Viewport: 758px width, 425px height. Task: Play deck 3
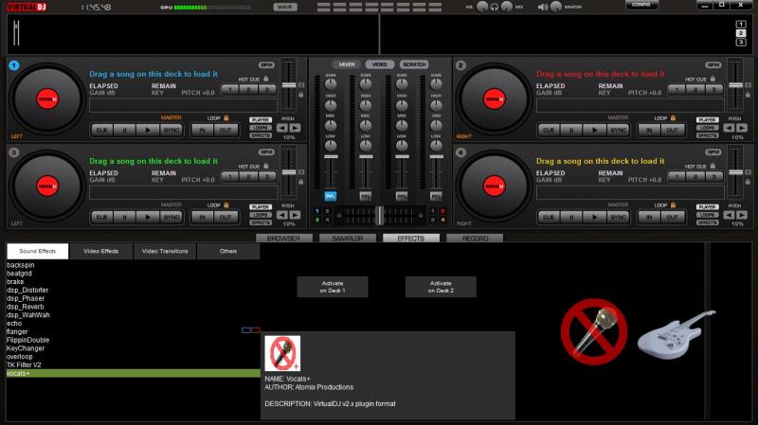click(148, 218)
